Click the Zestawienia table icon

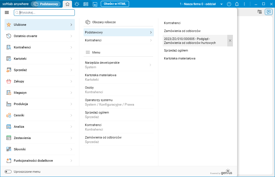pos(8,138)
